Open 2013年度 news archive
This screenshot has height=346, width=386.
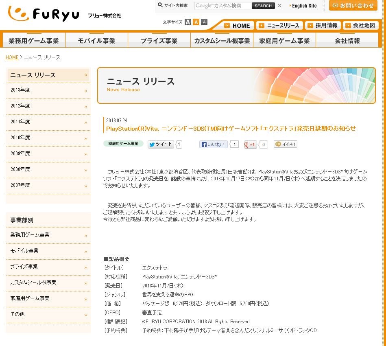click(48, 90)
